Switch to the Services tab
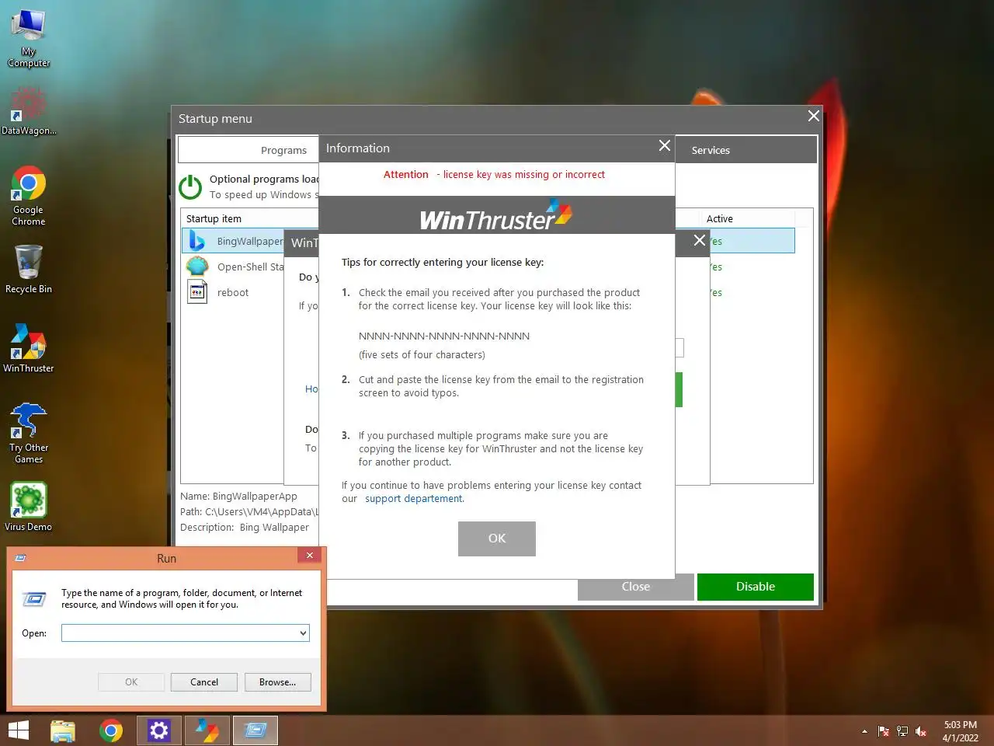This screenshot has height=746, width=994. pyautogui.click(x=745, y=150)
